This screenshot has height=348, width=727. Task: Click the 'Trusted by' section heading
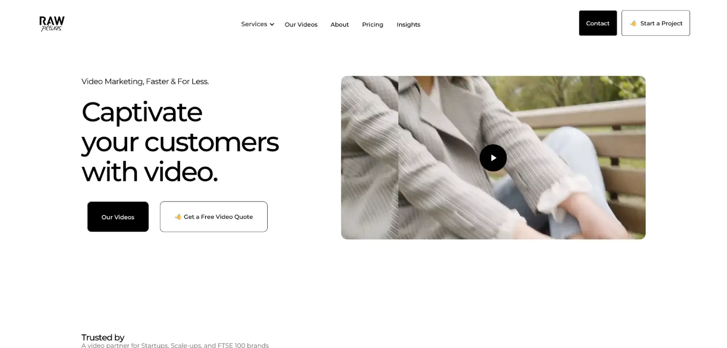tap(103, 337)
